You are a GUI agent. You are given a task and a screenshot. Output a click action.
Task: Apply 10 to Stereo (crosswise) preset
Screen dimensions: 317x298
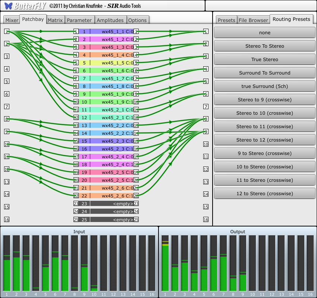click(265, 167)
